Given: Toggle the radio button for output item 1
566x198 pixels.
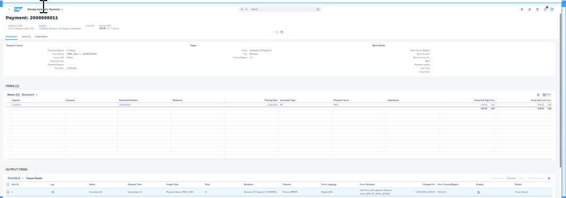Looking at the screenshot, I should tap(8, 192).
